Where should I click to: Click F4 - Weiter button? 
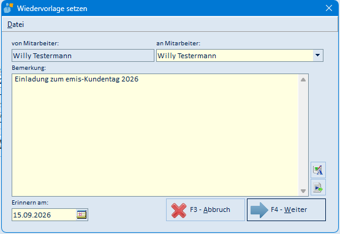pyautogui.click(x=286, y=209)
